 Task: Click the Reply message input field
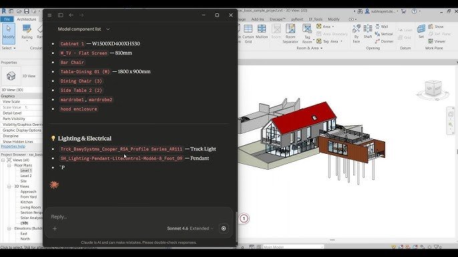coord(140,216)
